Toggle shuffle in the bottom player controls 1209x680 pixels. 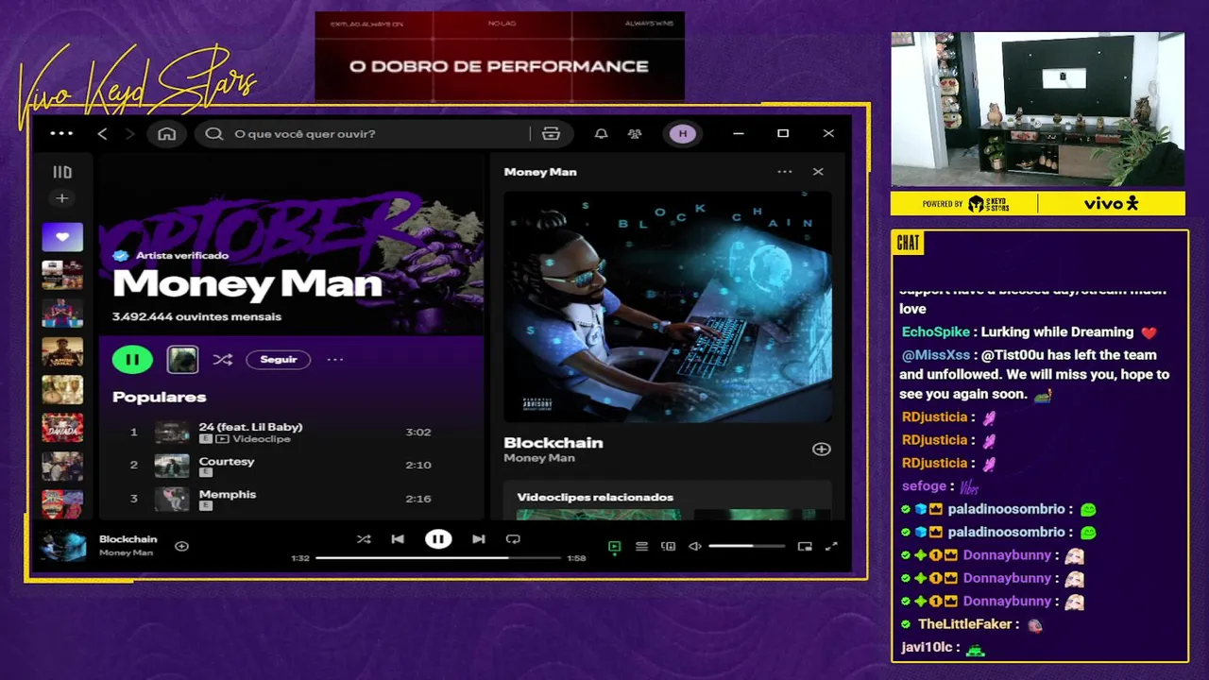pyautogui.click(x=364, y=539)
